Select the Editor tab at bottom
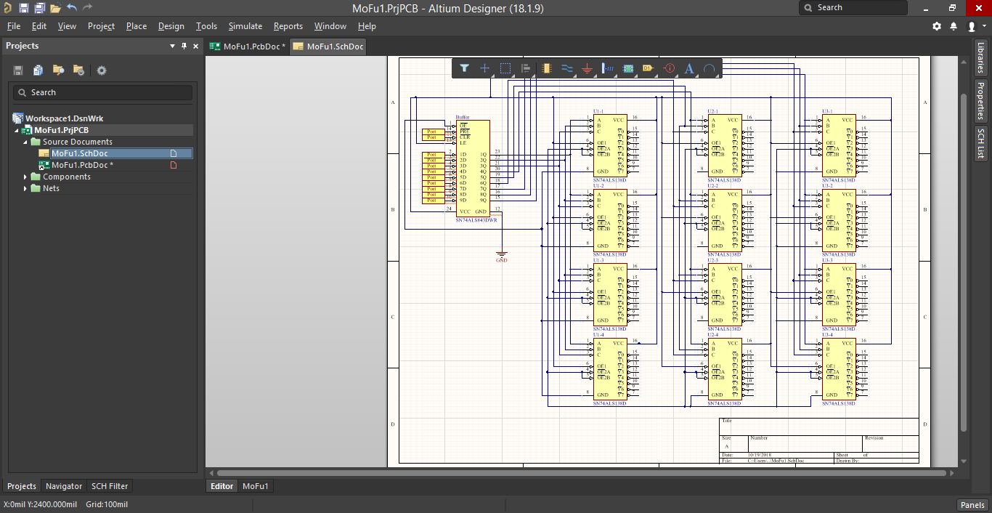 pyautogui.click(x=222, y=486)
